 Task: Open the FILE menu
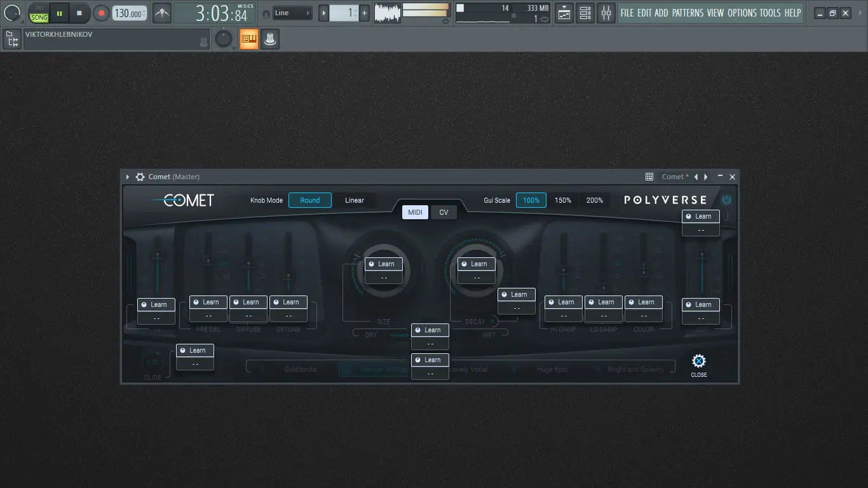pyautogui.click(x=627, y=13)
